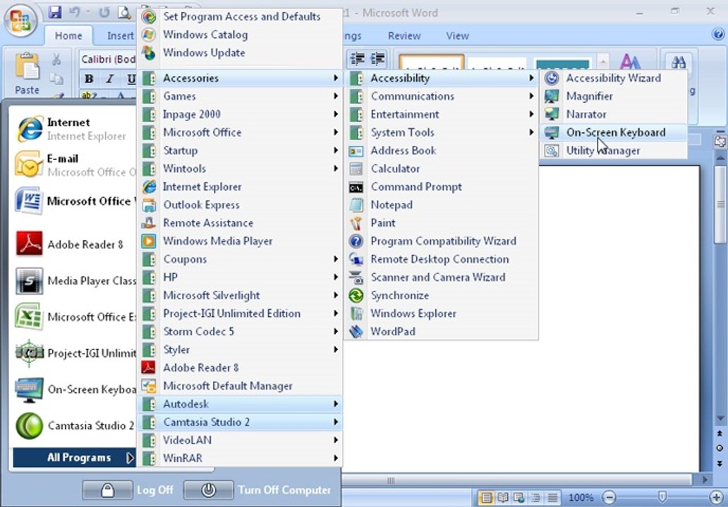Click the Windows Media Player icon
Image resolution: width=728 pixels, height=507 pixels.
[149, 241]
